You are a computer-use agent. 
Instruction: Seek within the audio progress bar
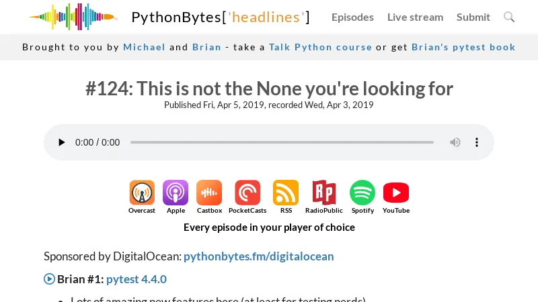click(282, 142)
